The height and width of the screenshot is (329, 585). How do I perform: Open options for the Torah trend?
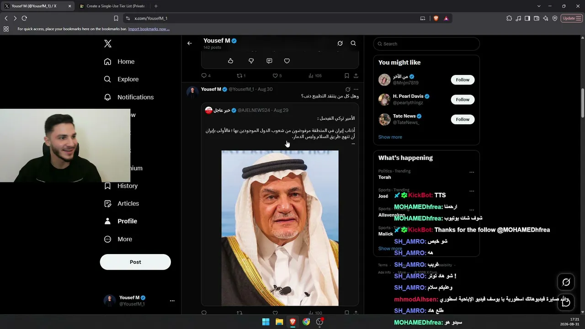coord(472,172)
